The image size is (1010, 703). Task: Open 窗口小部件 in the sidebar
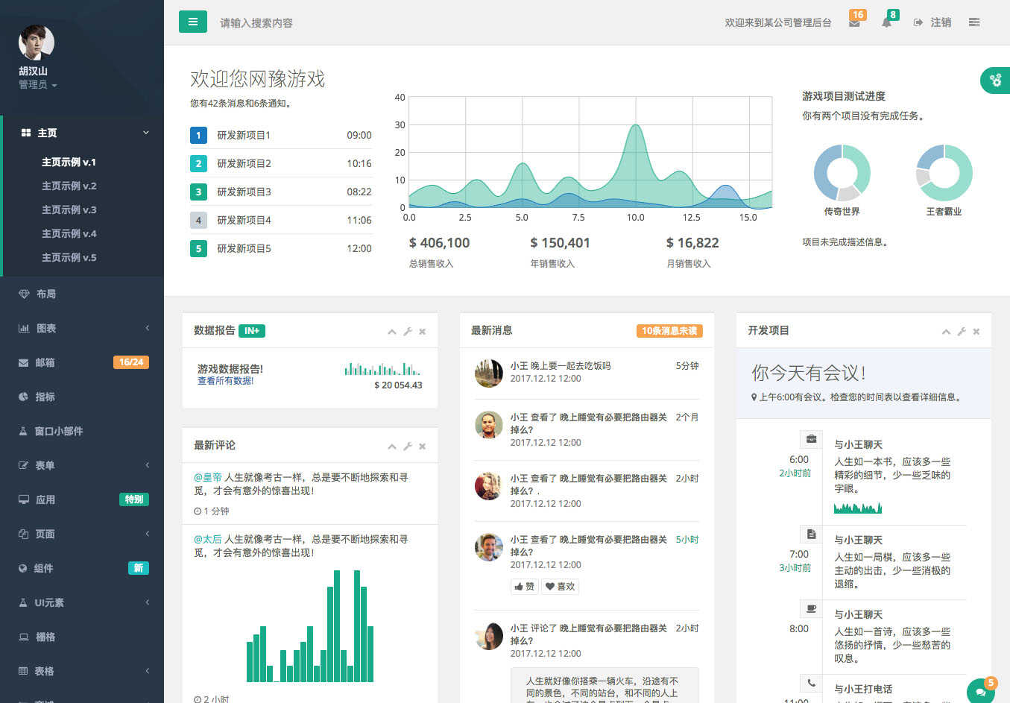(82, 431)
